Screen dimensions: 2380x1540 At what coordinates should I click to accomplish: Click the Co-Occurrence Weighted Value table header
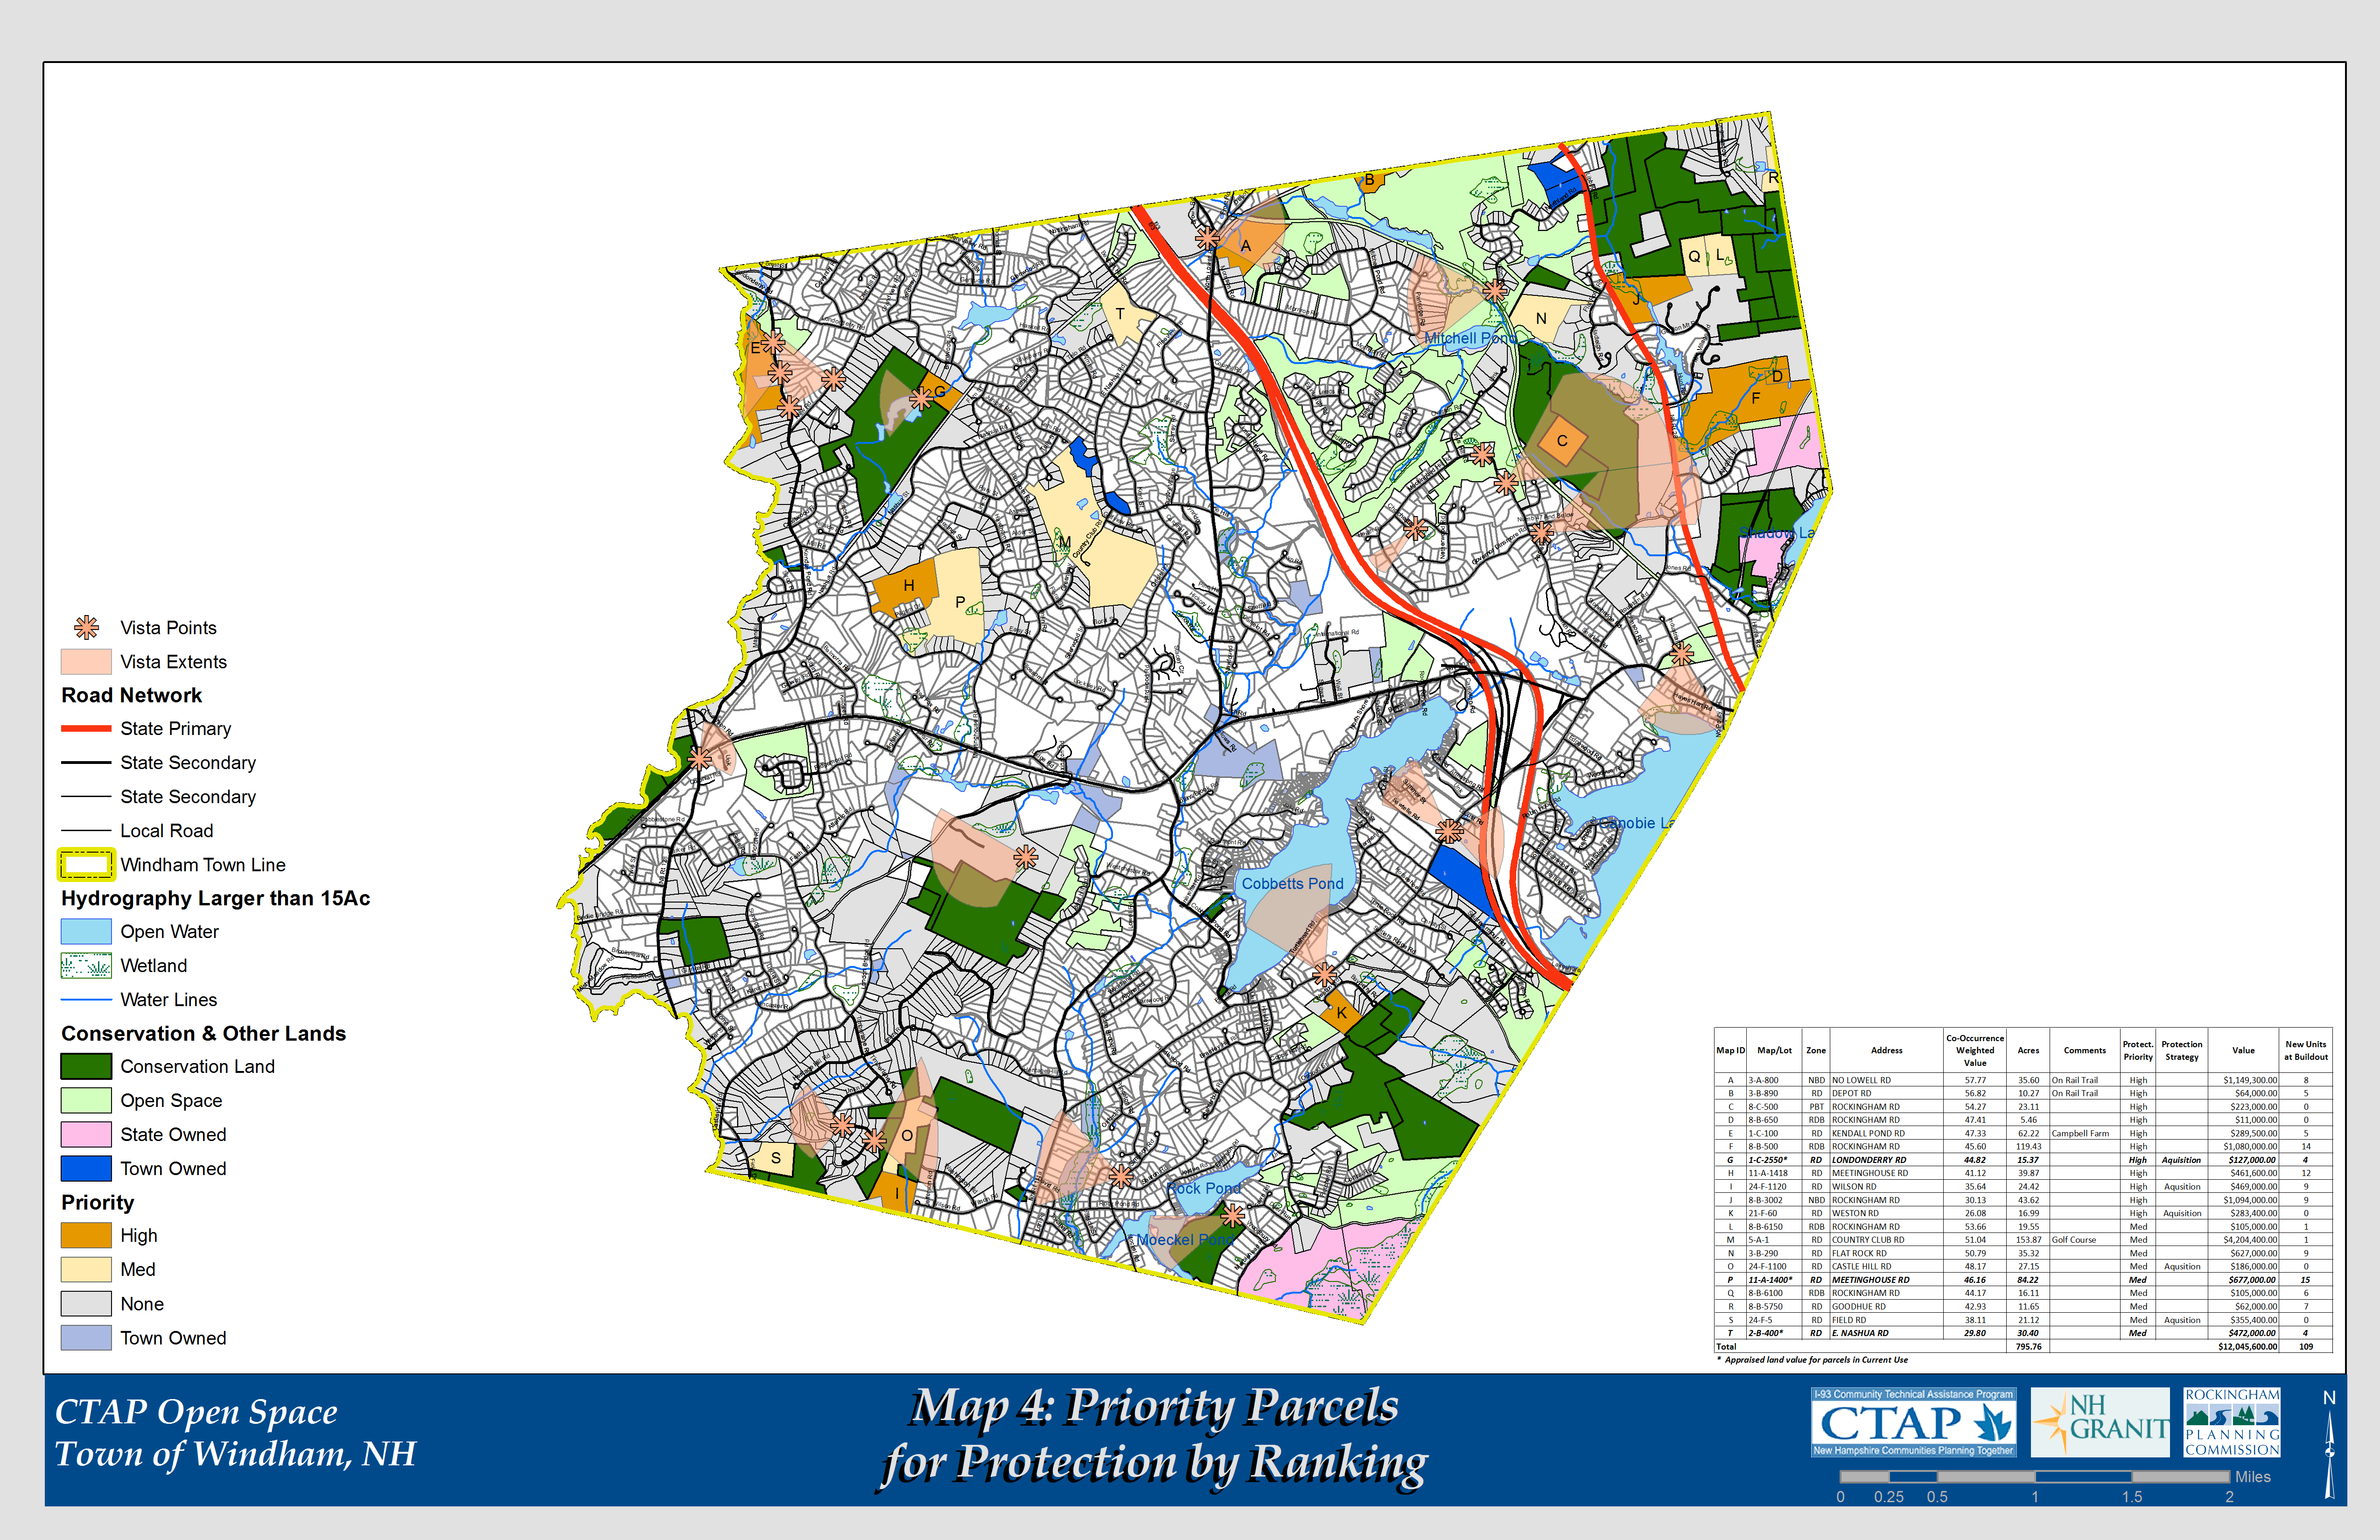click(x=1974, y=1051)
